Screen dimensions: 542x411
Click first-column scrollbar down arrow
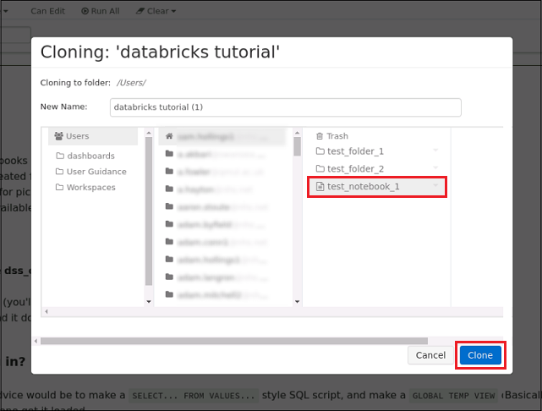coord(149,302)
